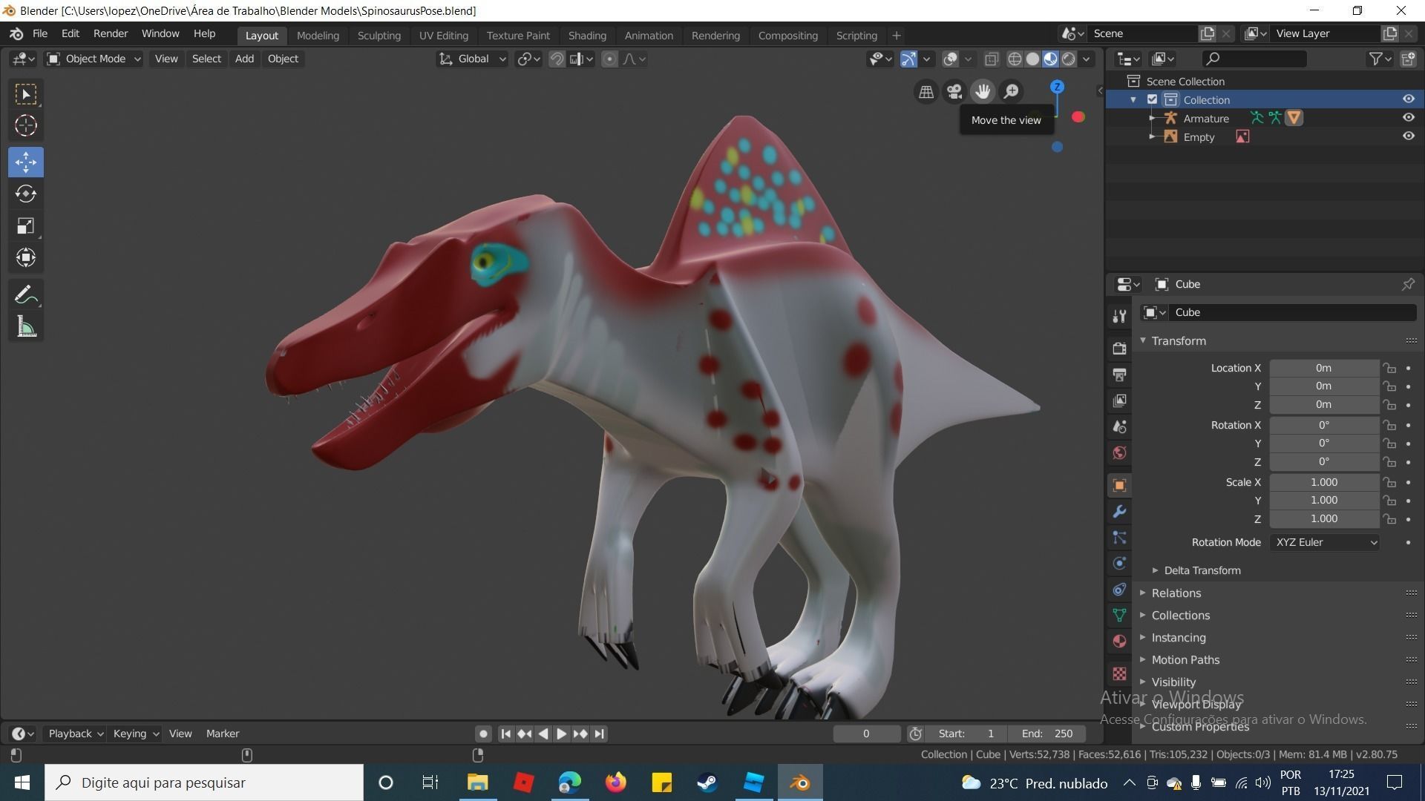Open the World properties tab
The height and width of the screenshot is (801, 1425).
point(1119,452)
